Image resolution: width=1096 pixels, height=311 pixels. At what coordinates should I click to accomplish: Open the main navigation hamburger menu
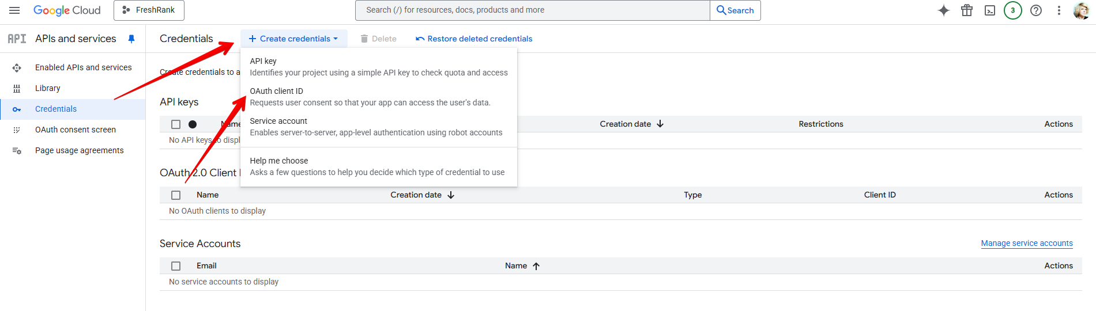pyautogui.click(x=14, y=10)
